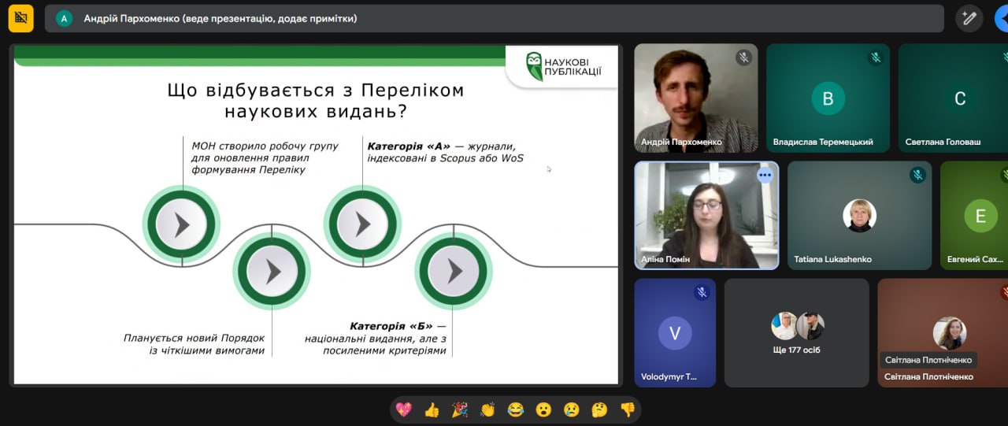Viewport: 1008px width, 426px height.
Task: Click muted mic icon on Андрій Пархоменко tile
Action: pos(743,57)
